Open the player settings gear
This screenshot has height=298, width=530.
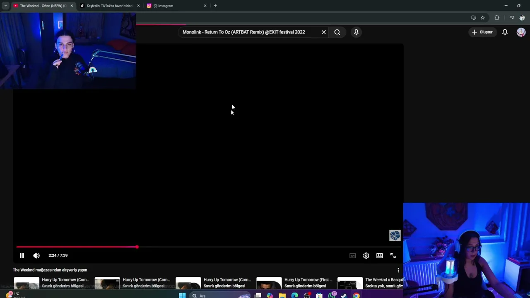click(x=366, y=255)
